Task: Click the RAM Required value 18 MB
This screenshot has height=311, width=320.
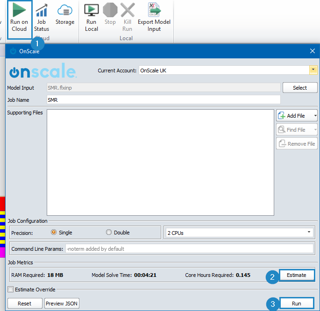Action: tap(55, 275)
